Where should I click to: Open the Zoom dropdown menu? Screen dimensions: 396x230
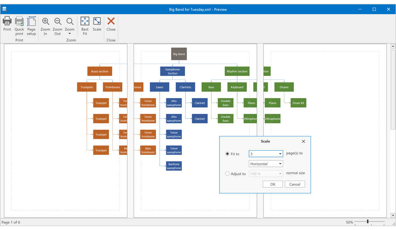pyautogui.click(x=70, y=26)
